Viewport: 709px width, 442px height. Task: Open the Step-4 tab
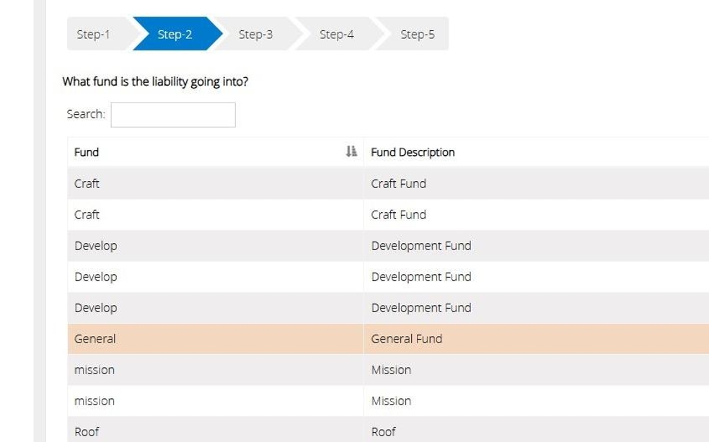click(x=336, y=34)
